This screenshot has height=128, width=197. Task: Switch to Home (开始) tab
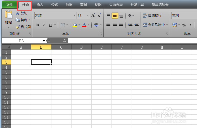(x=25, y=5)
